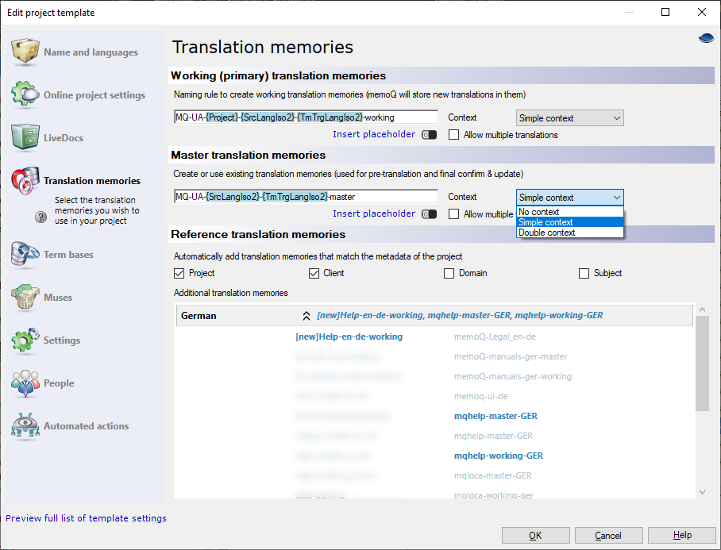721x550 pixels.
Task: Choose Double context option
Action: (569, 232)
